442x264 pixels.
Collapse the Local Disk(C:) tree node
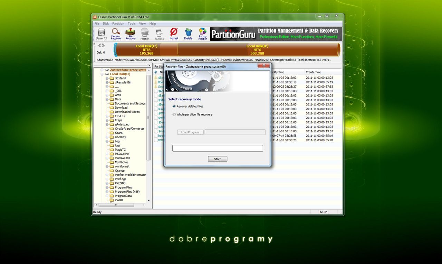click(x=102, y=74)
